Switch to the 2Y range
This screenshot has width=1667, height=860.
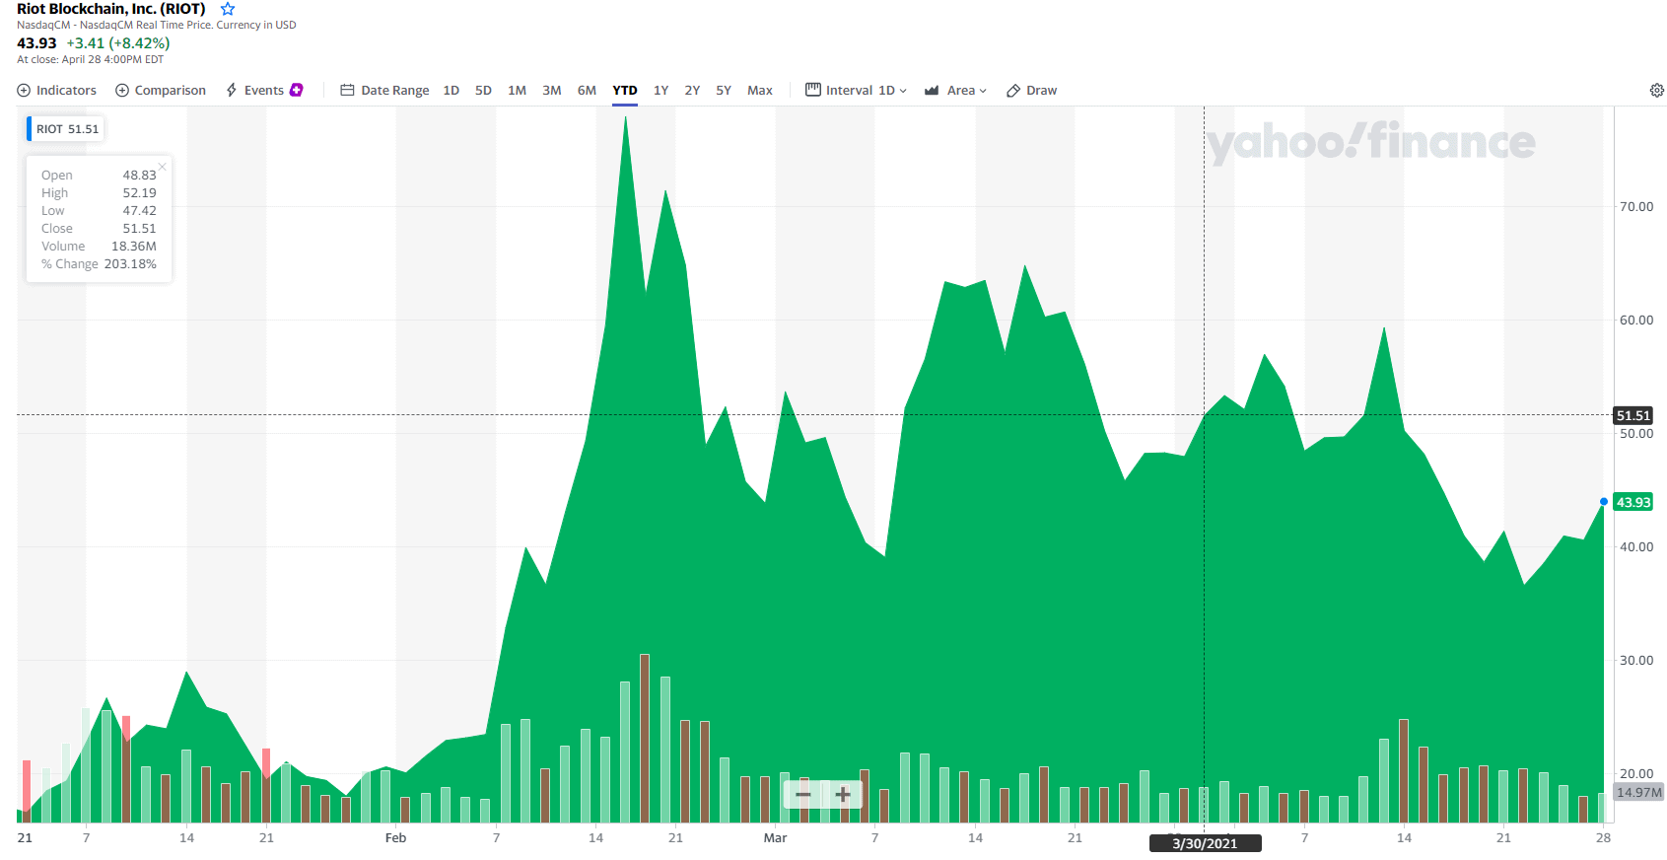(x=692, y=90)
